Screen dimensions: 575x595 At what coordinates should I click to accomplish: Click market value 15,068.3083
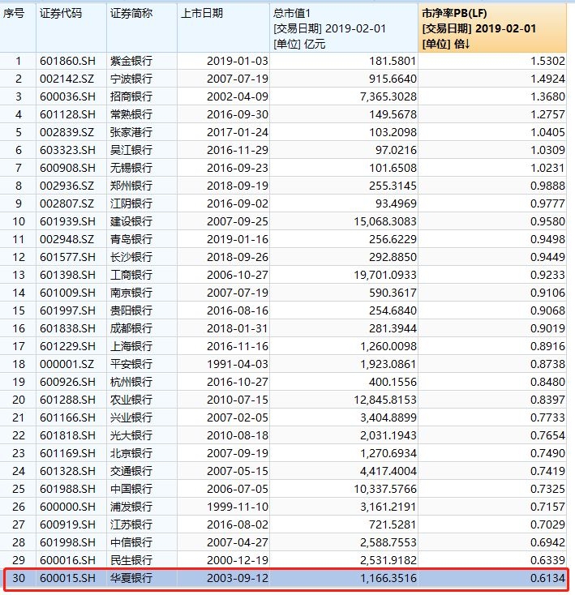click(385, 221)
